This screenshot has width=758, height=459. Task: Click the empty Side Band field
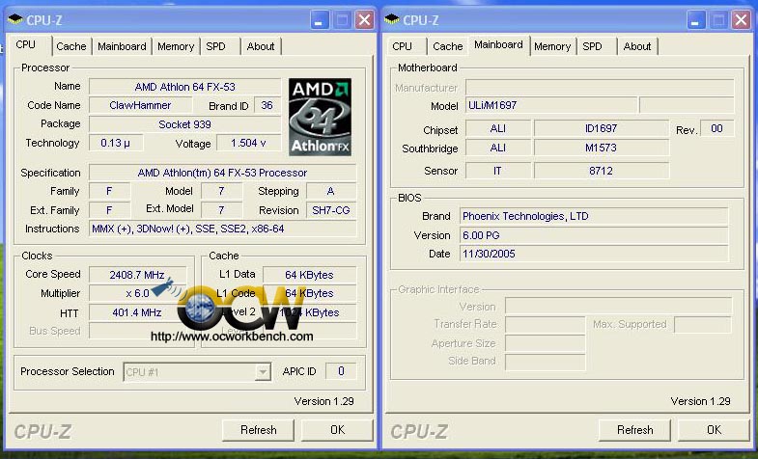point(546,362)
